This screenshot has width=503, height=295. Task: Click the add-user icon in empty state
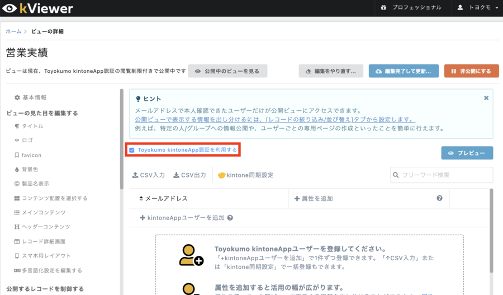[191, 255]
